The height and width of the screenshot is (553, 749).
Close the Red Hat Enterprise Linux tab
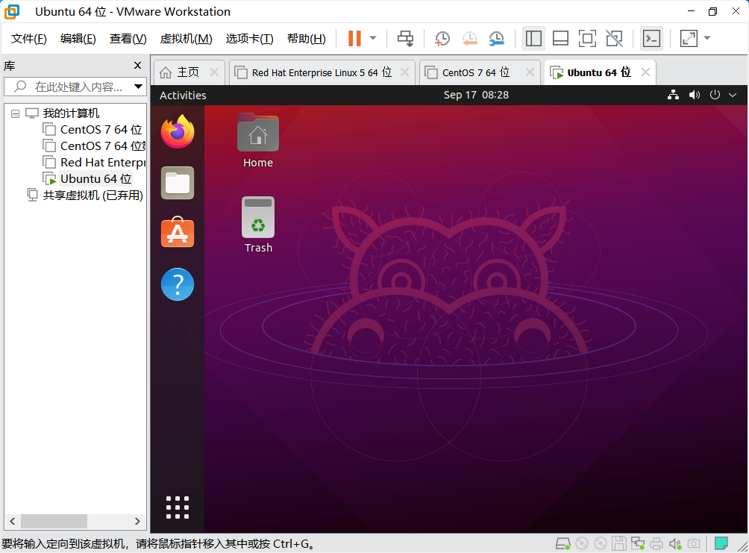404,72
